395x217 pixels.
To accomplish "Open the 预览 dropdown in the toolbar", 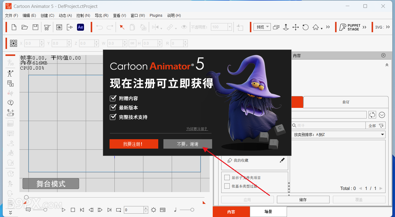I will [x=262, y=27].
